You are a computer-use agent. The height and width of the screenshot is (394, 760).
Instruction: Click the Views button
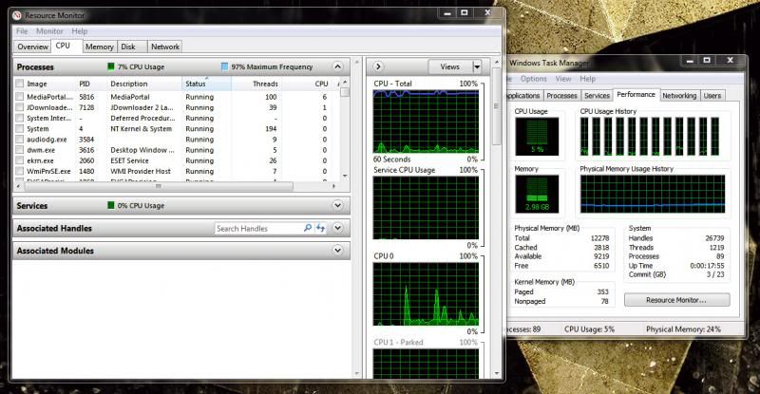click(x=450, y=66)
